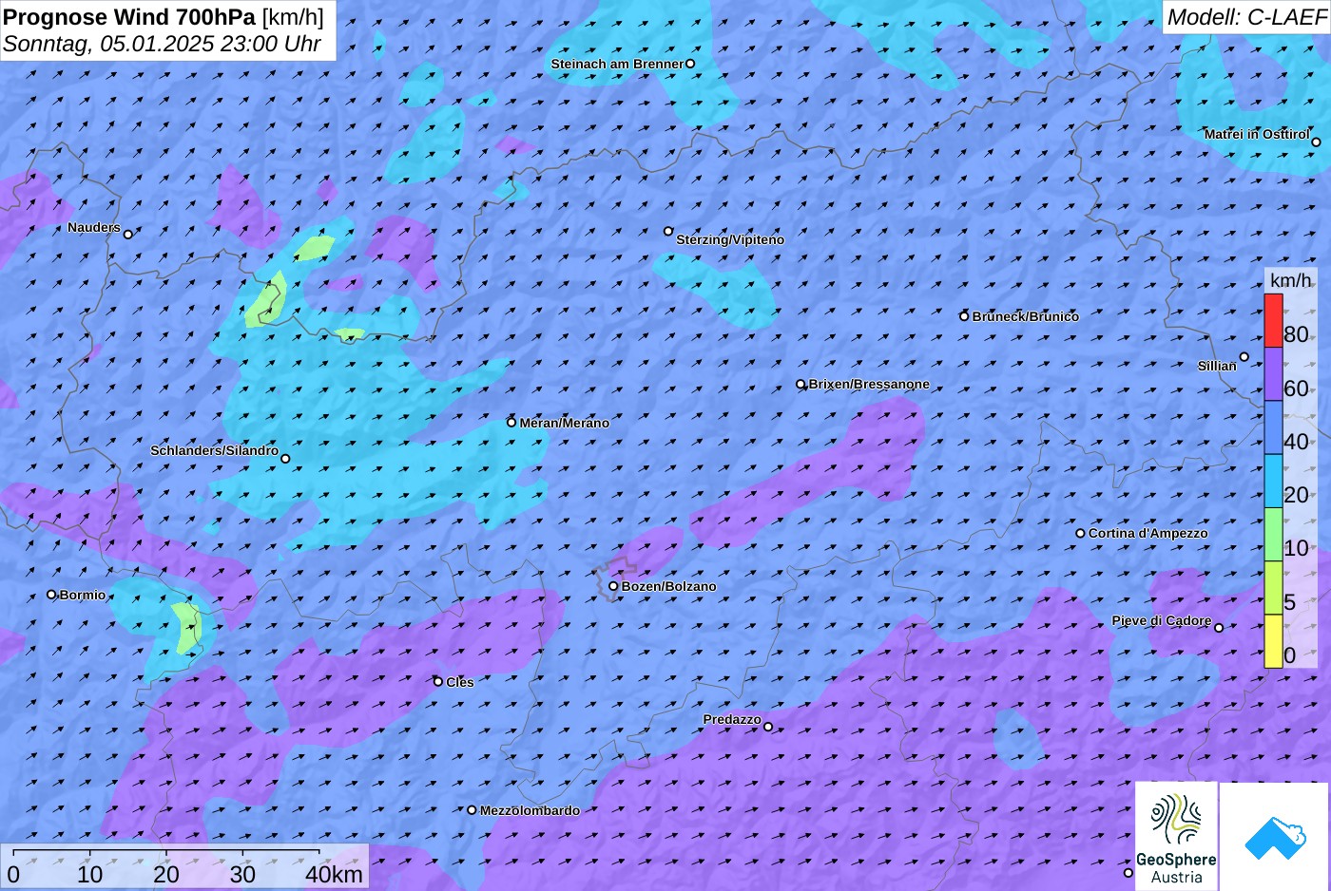
Task: Click the Bruneck/Brunico label
Action: (1026, 316)
